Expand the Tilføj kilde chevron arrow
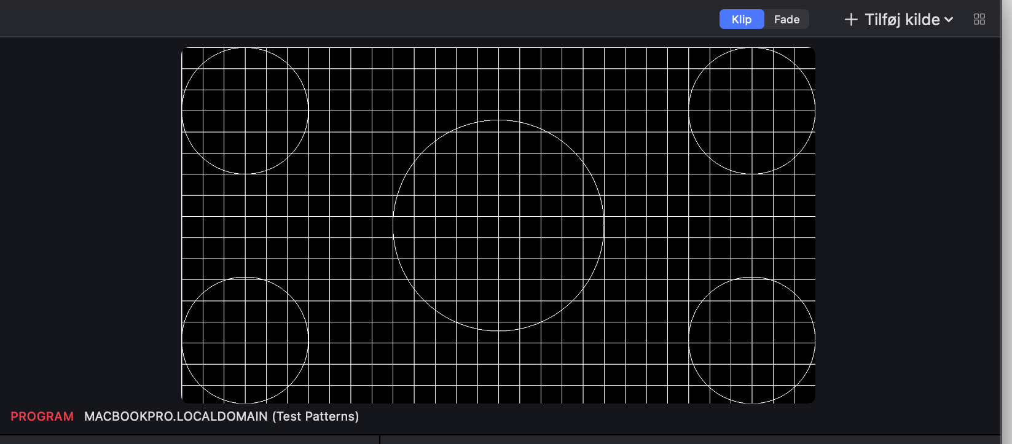The image size is (1012, 444). (949, 20)
